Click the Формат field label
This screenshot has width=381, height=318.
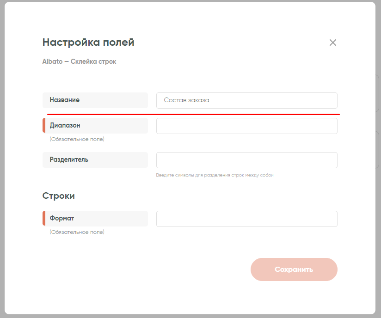pos(62,218)
